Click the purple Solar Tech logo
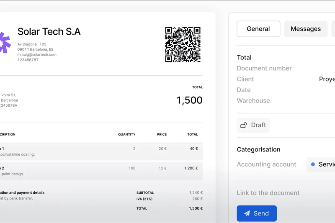This screenshot has height=223, width=335. pos(4,42)
